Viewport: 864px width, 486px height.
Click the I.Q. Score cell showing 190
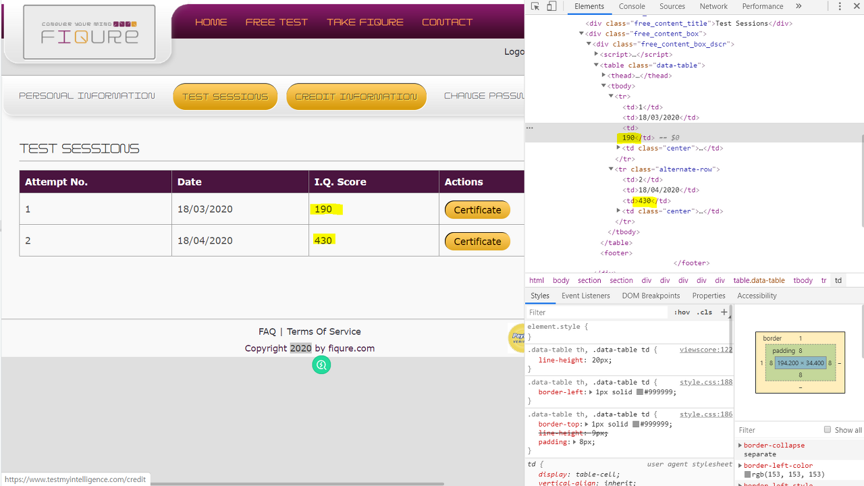pos(374,209)
